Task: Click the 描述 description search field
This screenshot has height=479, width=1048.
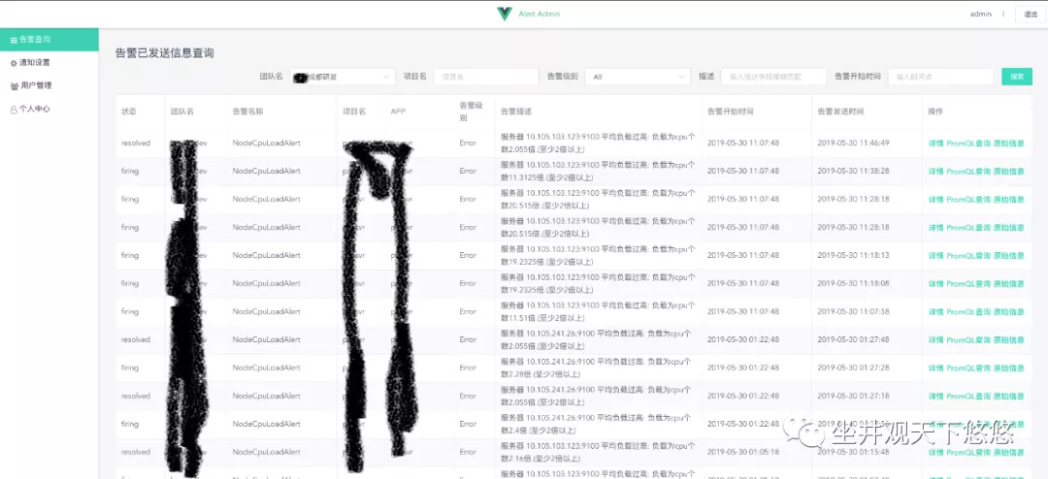Action: point(773,77)
